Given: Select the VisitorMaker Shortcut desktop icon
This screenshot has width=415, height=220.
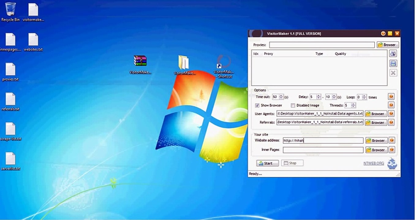Looking at the screenshot, I should point(224,66).
